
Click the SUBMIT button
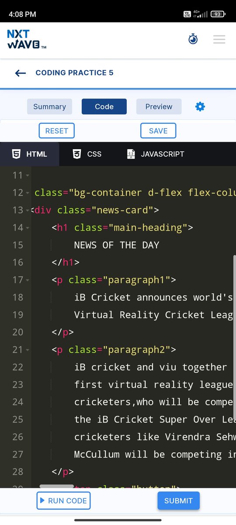[x=178, y=501]
